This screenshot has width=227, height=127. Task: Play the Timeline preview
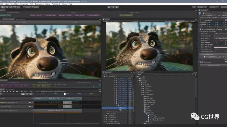(10, 91)
